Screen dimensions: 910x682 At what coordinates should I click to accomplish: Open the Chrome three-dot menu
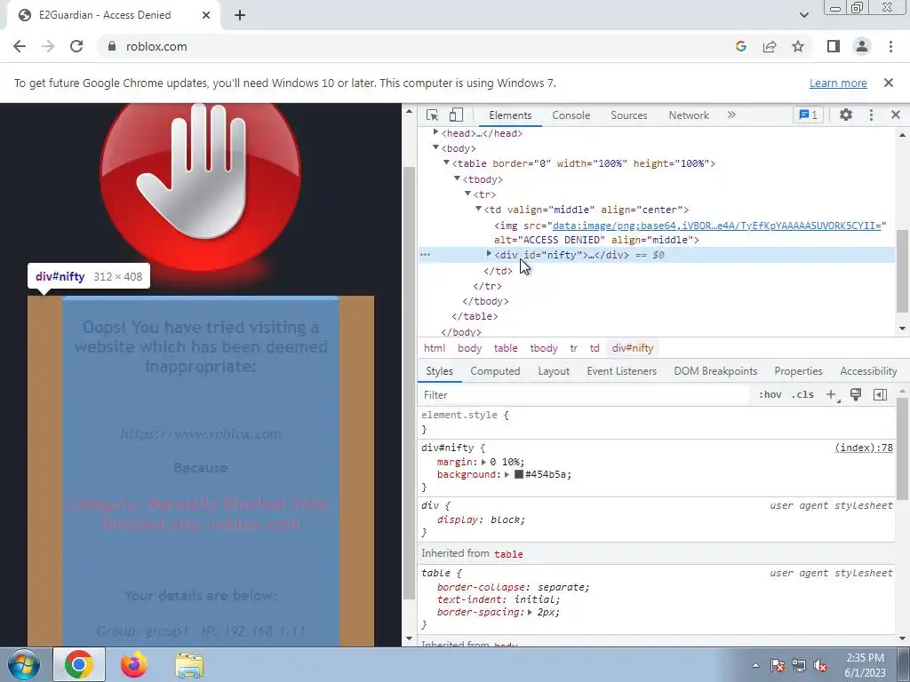coord(890,46)
